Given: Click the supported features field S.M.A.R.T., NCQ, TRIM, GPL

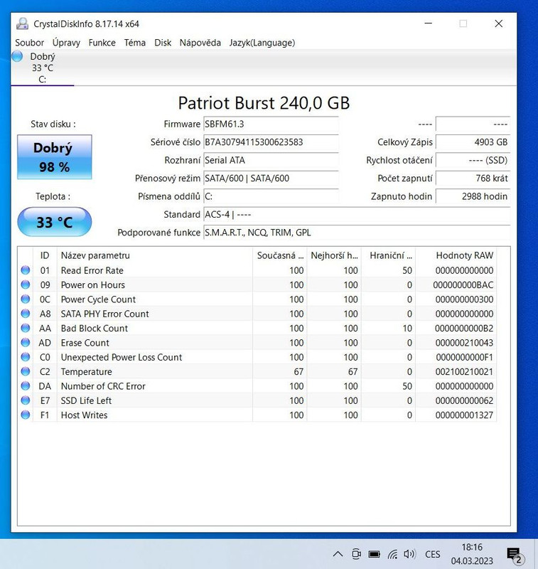Looking at the screenshot, I should 357,233.
